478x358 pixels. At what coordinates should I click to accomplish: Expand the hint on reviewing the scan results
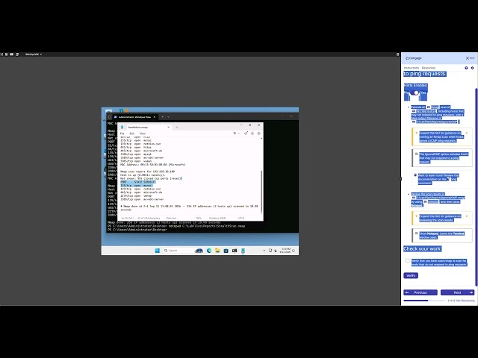click(x=441, y=218)
